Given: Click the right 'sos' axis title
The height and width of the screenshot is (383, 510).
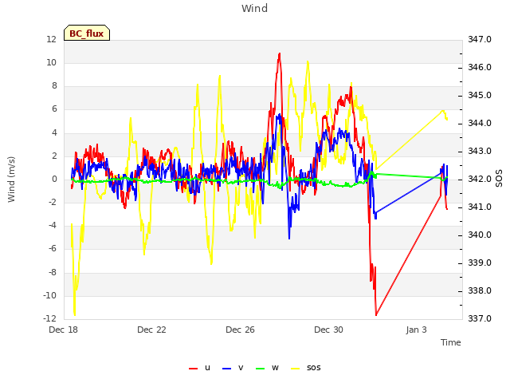Looking at the screenshot, I should tap(499, 178).
